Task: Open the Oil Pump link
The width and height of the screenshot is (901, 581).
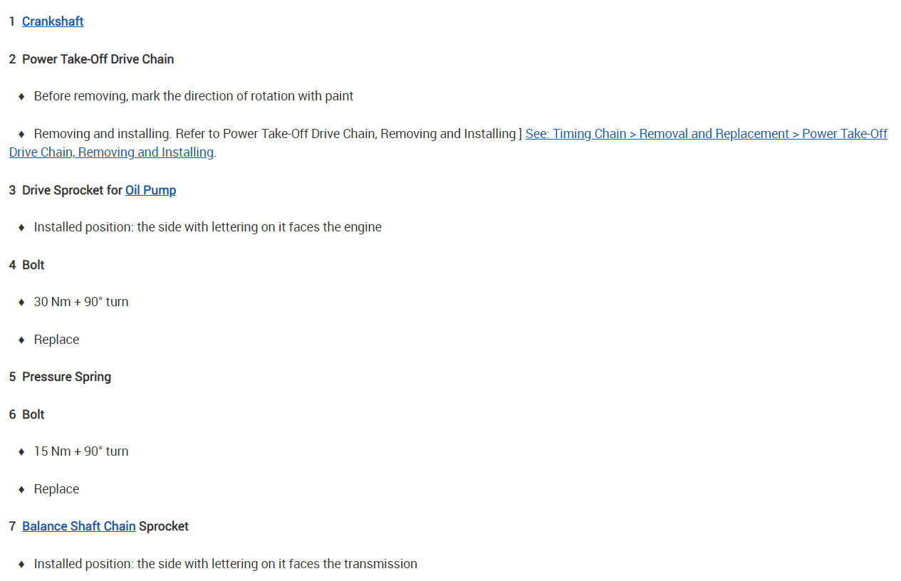Action: tap(150, 190)
